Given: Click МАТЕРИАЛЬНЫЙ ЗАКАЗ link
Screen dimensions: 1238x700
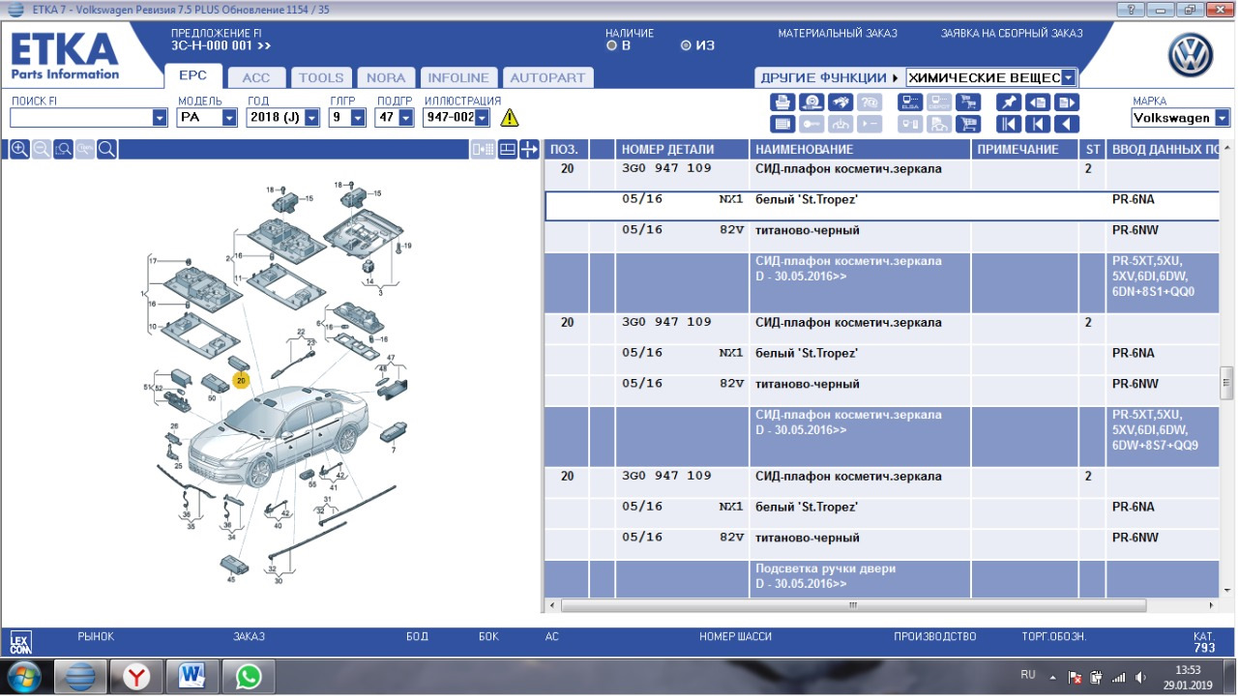Looking at the screenshot, I should tap(838, 33).
